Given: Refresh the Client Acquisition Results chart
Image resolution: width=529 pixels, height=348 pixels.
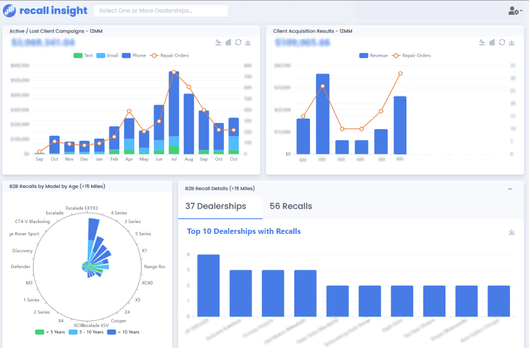Looking at the screenshot, I should point(502,43).
